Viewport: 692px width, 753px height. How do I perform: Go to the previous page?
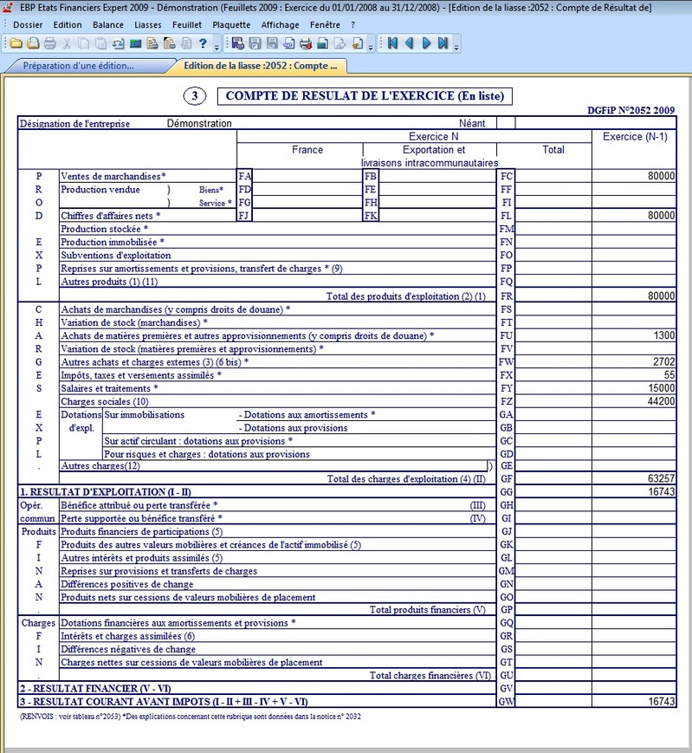click(410, 43)
